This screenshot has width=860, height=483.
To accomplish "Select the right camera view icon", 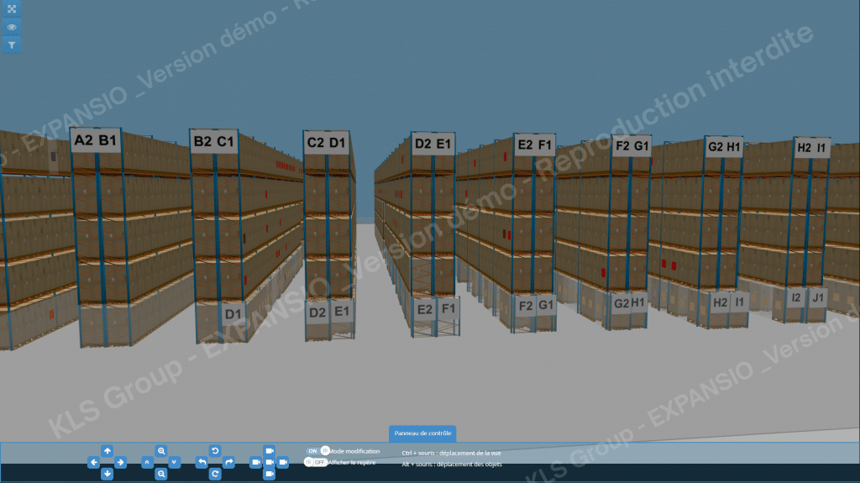I will coord(283,463).
